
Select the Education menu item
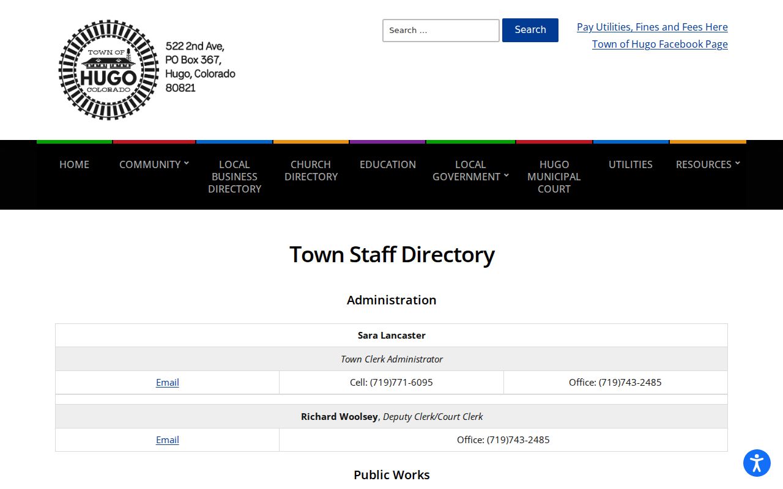tap(388, 164)
